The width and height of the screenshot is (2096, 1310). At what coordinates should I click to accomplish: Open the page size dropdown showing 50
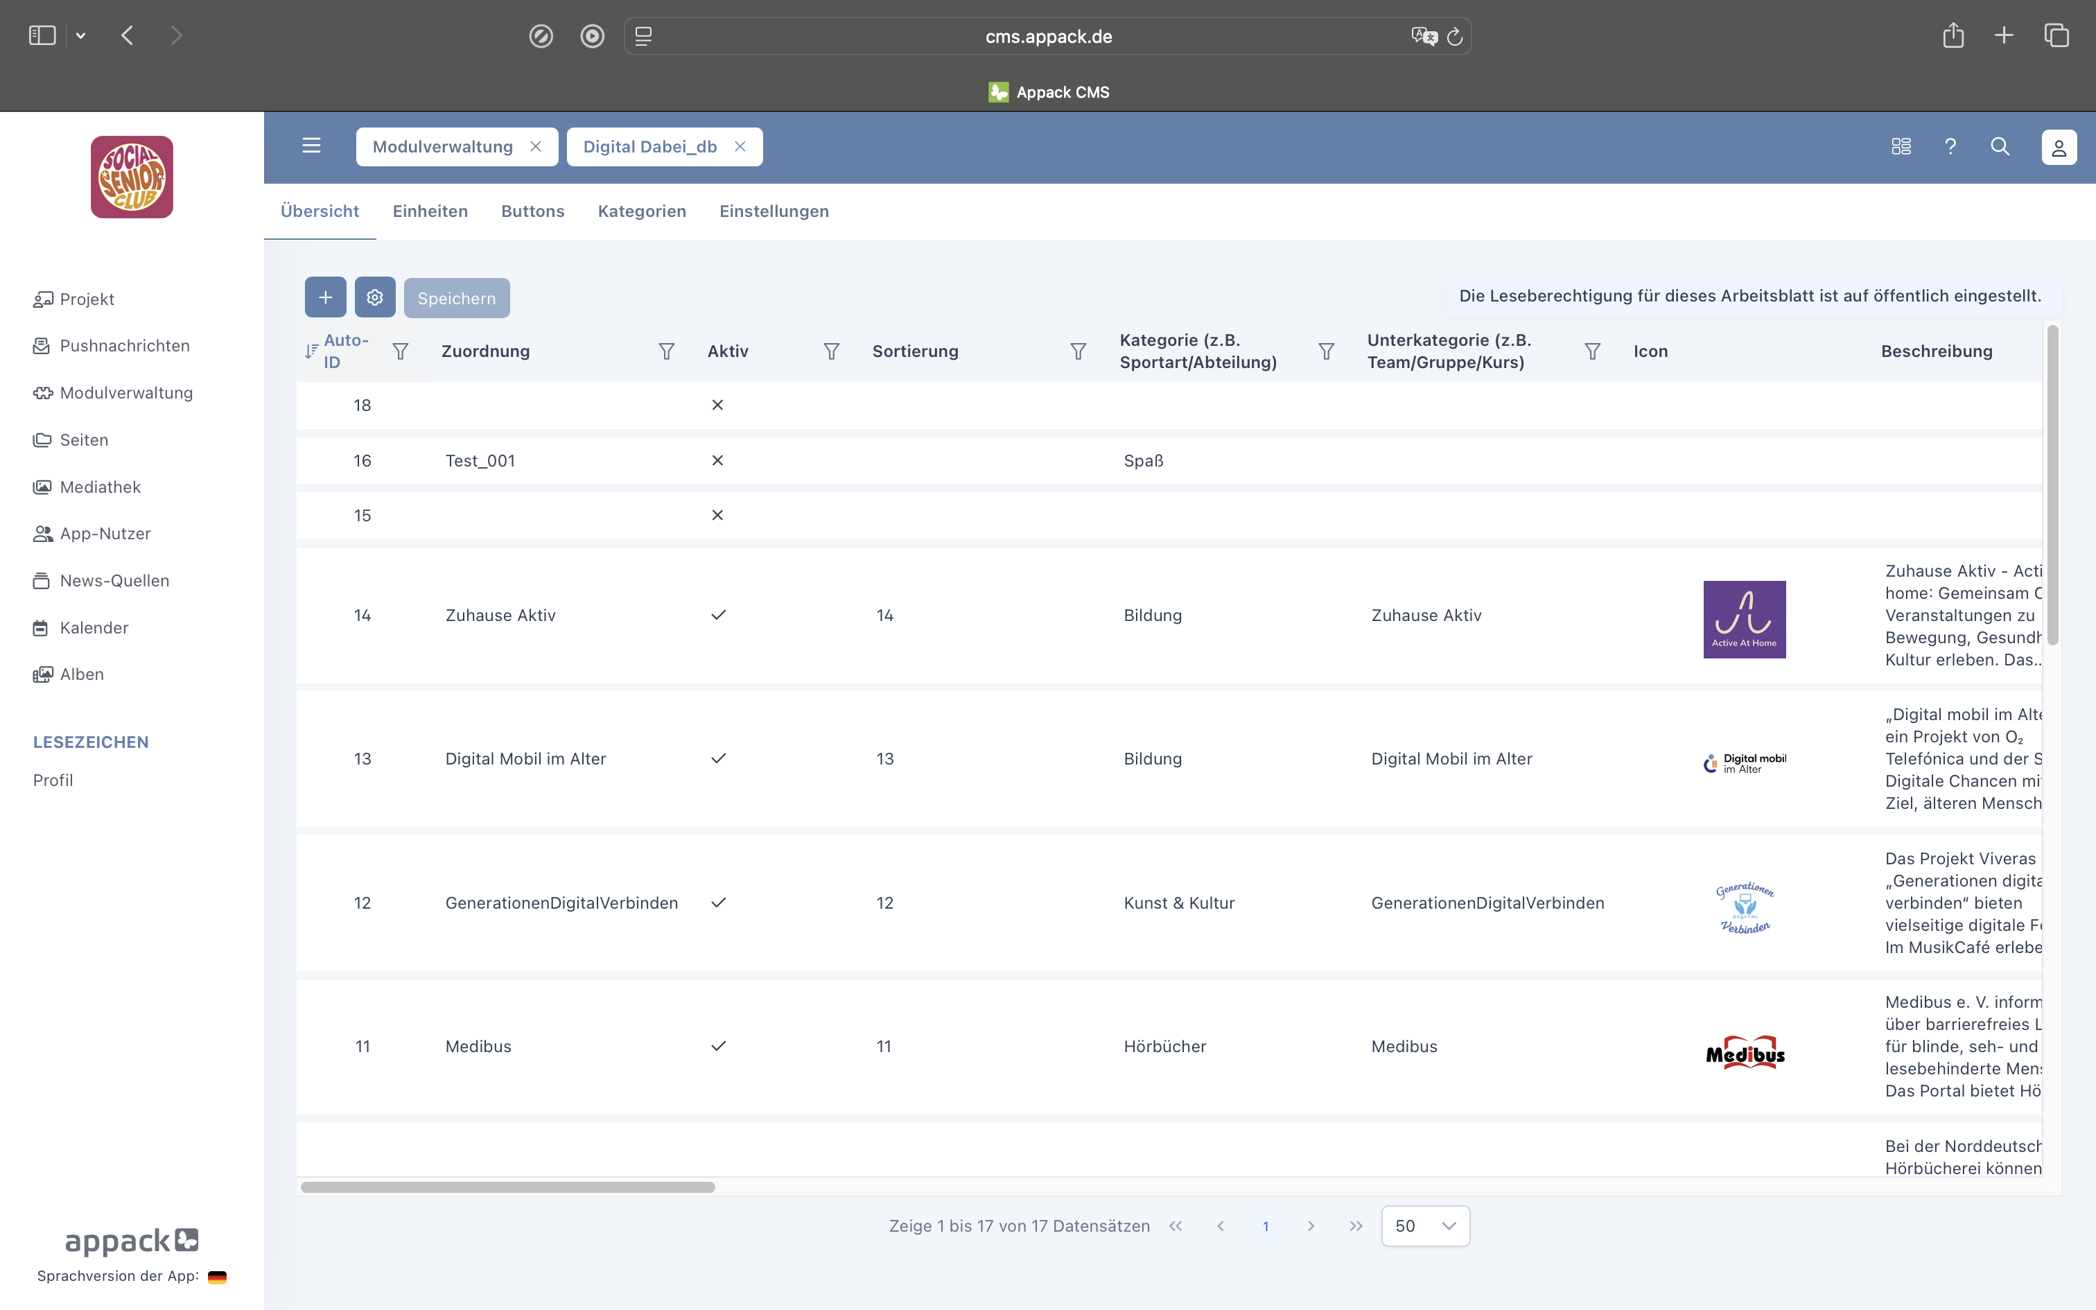pyautogui.click(x=1425, y=1226)
